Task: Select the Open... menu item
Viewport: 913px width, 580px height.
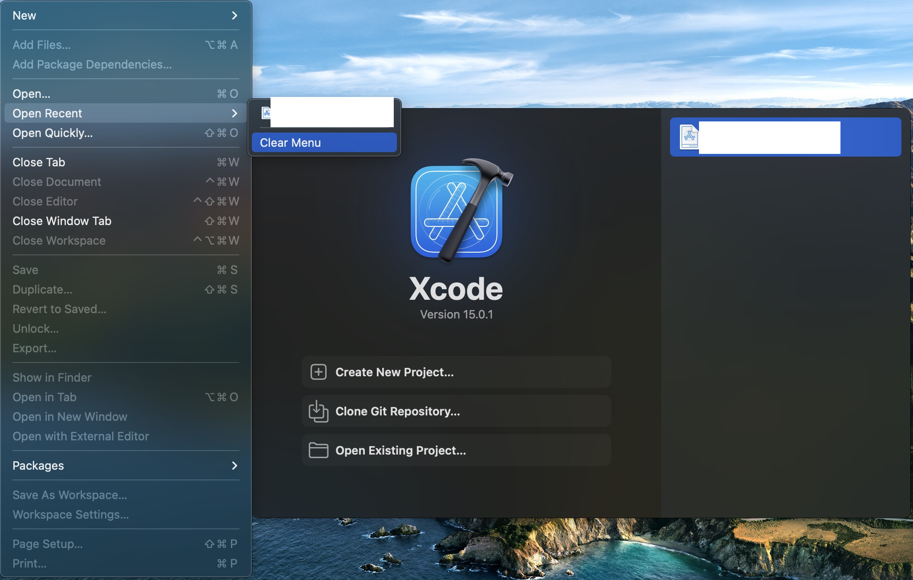Action: [x=31, y=94]
